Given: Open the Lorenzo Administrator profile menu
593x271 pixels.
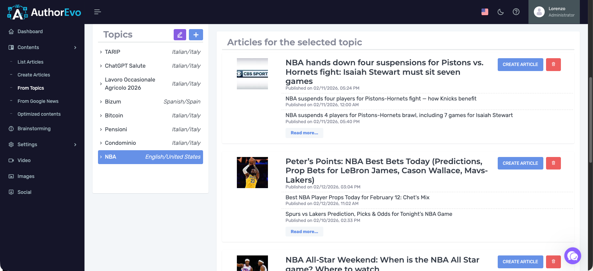Looking at the screenshot, I should [554, 12].
